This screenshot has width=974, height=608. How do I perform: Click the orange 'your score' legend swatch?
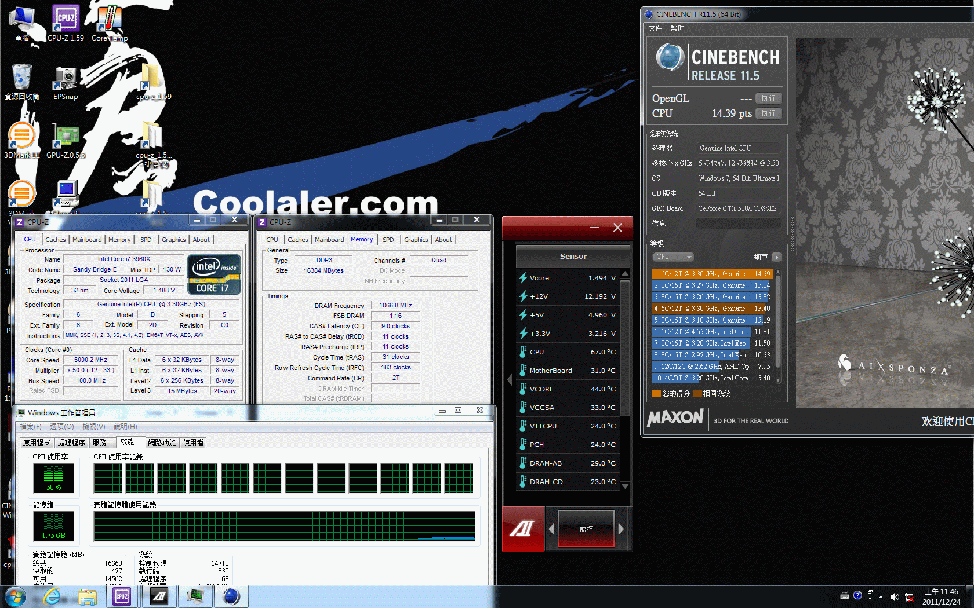click(x=656, y=394)
